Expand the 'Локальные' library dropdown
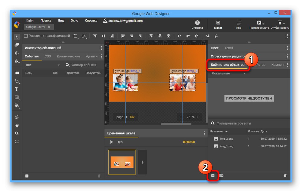The width and height of the screenshot is (302, 192). pos(229,73)
